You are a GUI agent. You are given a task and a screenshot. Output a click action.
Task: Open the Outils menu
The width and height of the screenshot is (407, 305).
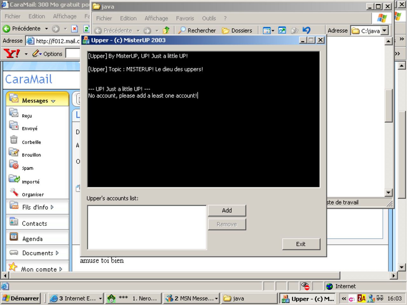(209, 18)
